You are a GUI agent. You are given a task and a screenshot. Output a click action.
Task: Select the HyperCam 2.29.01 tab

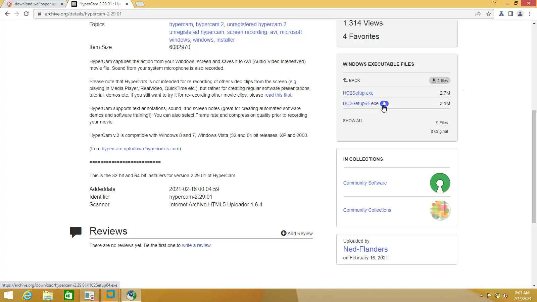pyautogui.click(x=100, y=4)
